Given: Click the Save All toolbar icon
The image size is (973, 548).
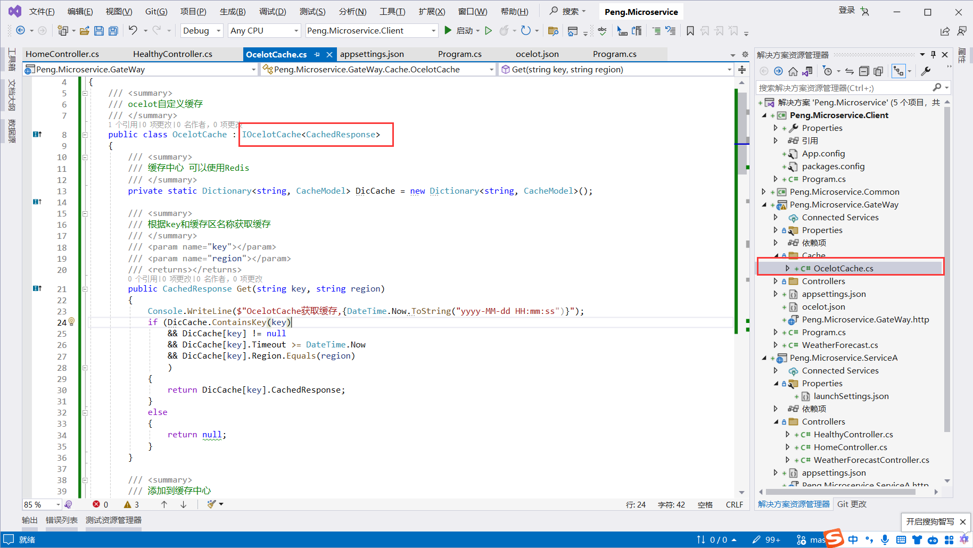Looking at the screenshot, I should pos(113,31).
